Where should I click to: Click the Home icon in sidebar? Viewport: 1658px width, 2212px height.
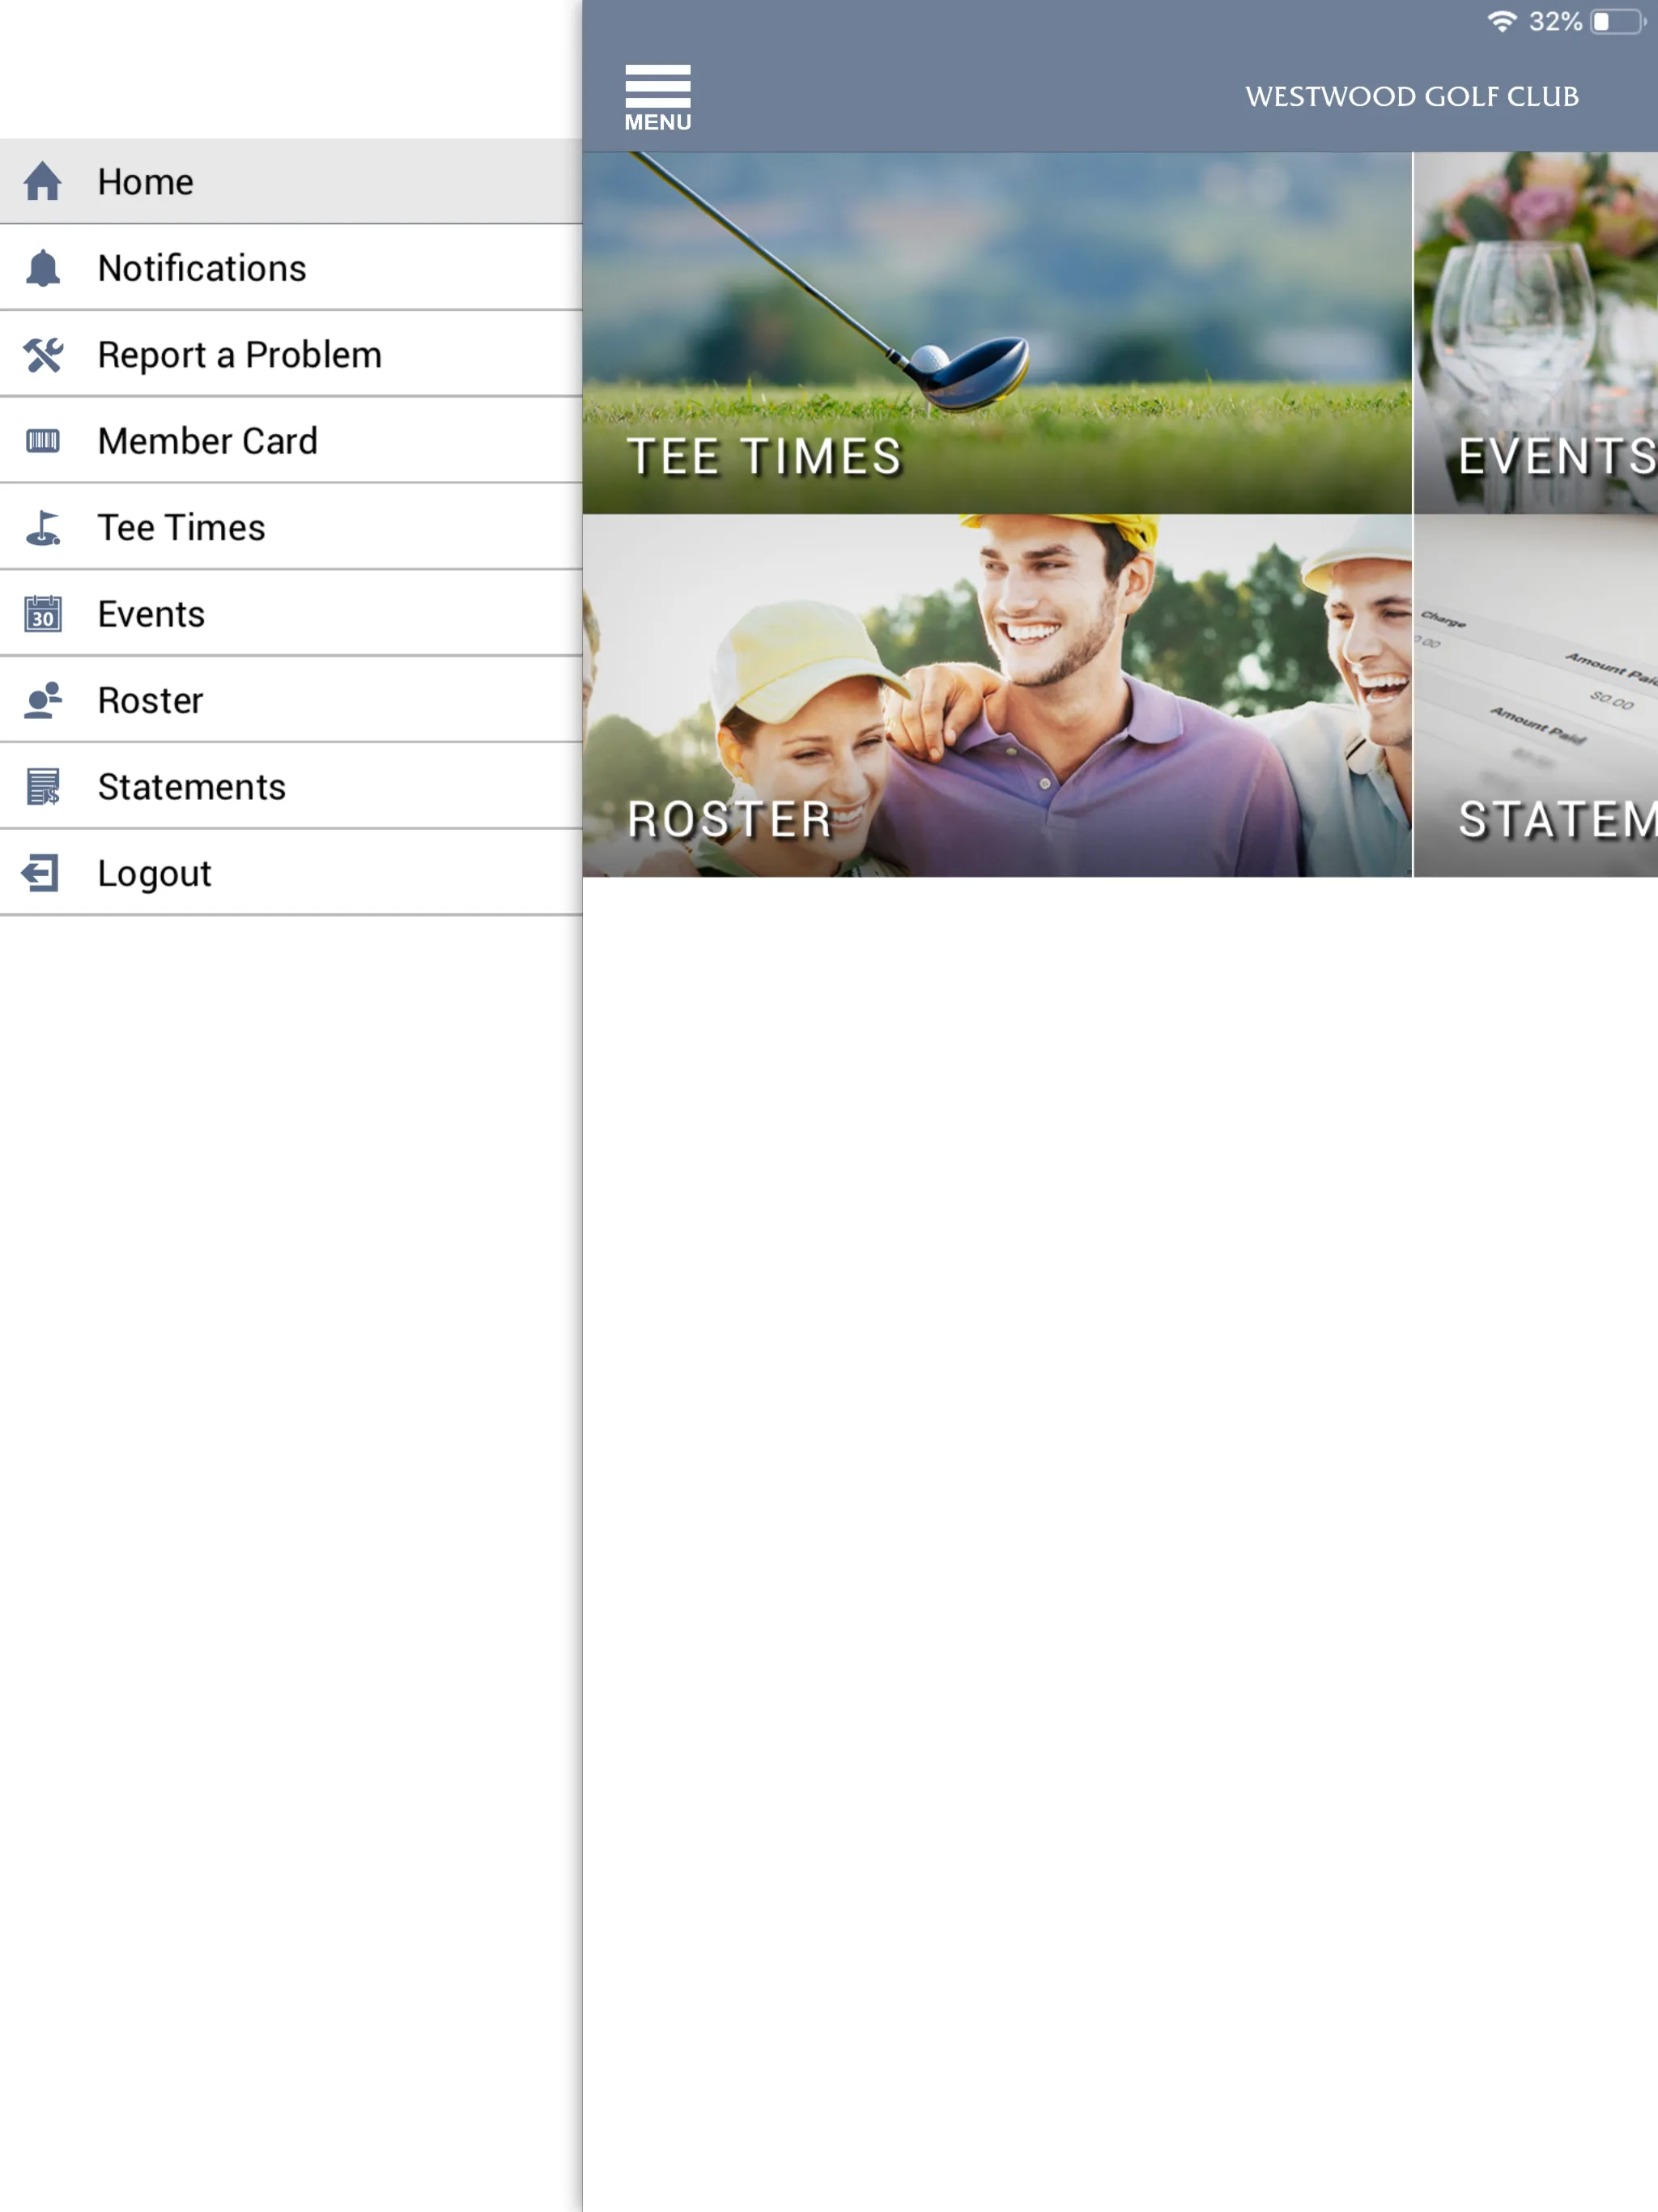pos(42,180)
